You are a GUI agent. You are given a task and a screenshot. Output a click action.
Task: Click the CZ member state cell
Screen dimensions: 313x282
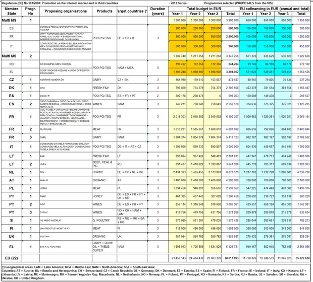tap(12, 80)
